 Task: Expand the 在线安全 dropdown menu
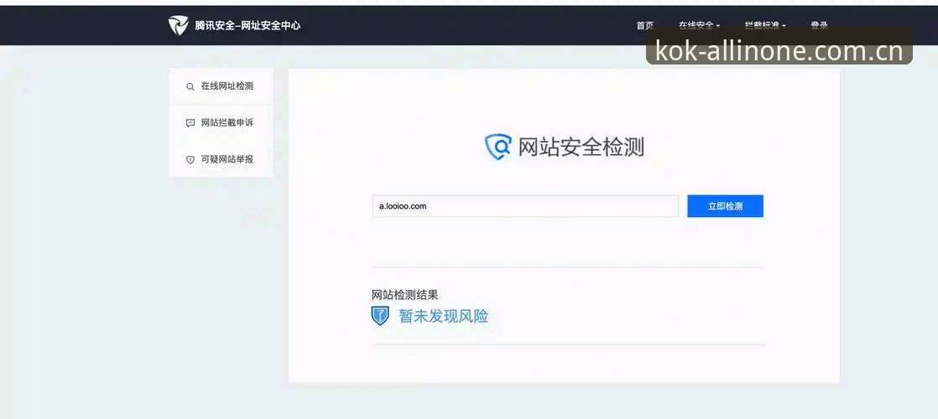(x=700, y=26)
